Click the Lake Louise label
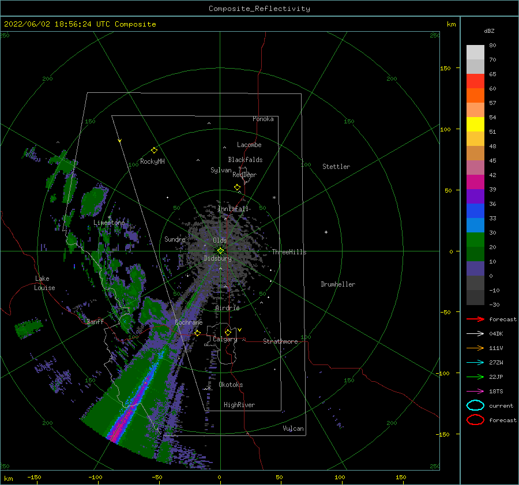519x485 pixels. [44, 283]
